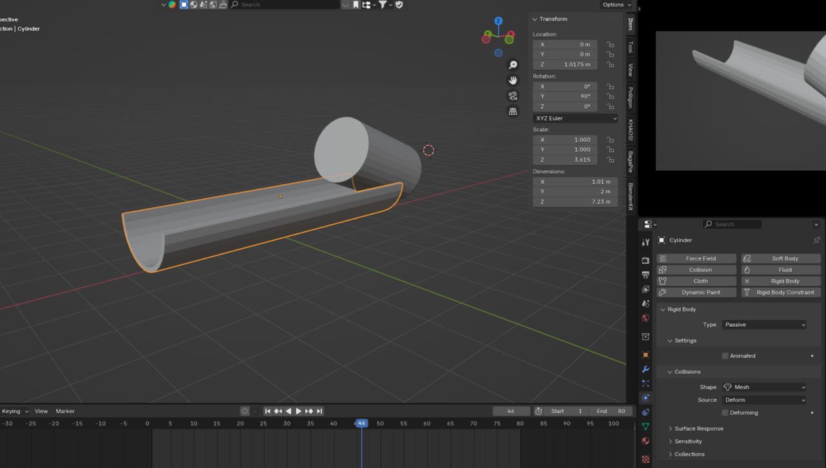Open the Texture checker tab icon
826x468 pixels.
[645, 460]
